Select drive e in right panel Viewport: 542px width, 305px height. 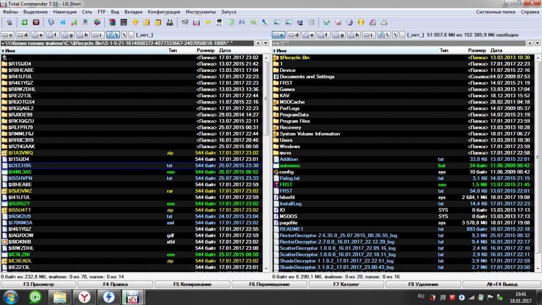point(308,35)
